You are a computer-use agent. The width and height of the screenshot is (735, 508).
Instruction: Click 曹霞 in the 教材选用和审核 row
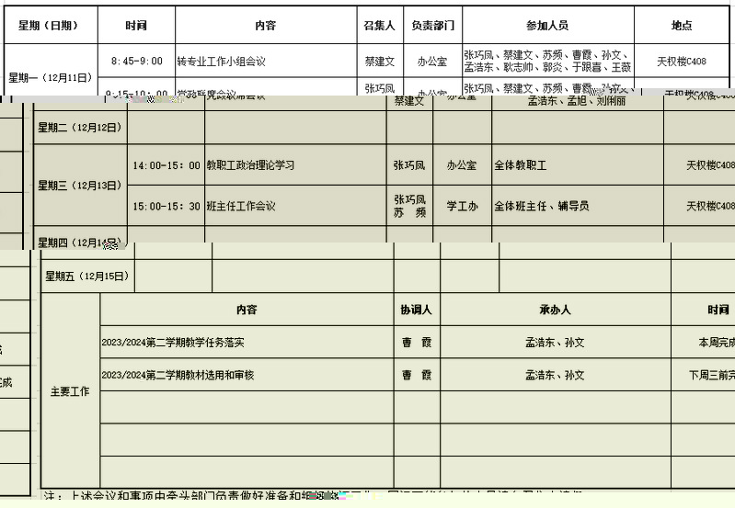pos(416,375)
